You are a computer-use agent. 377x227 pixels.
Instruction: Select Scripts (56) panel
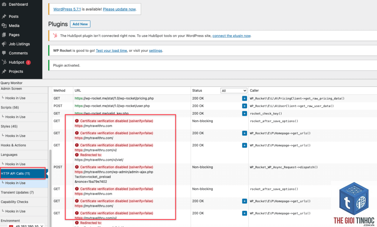[24, 107]
